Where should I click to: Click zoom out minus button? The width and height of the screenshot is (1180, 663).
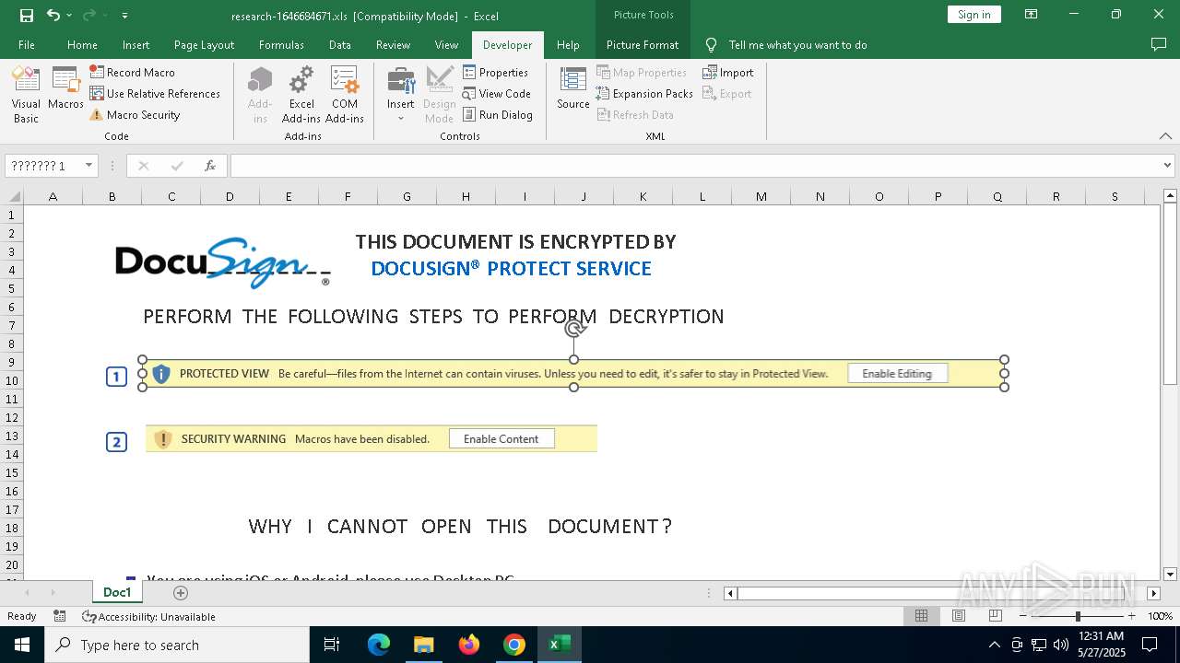pos(1022,616)
